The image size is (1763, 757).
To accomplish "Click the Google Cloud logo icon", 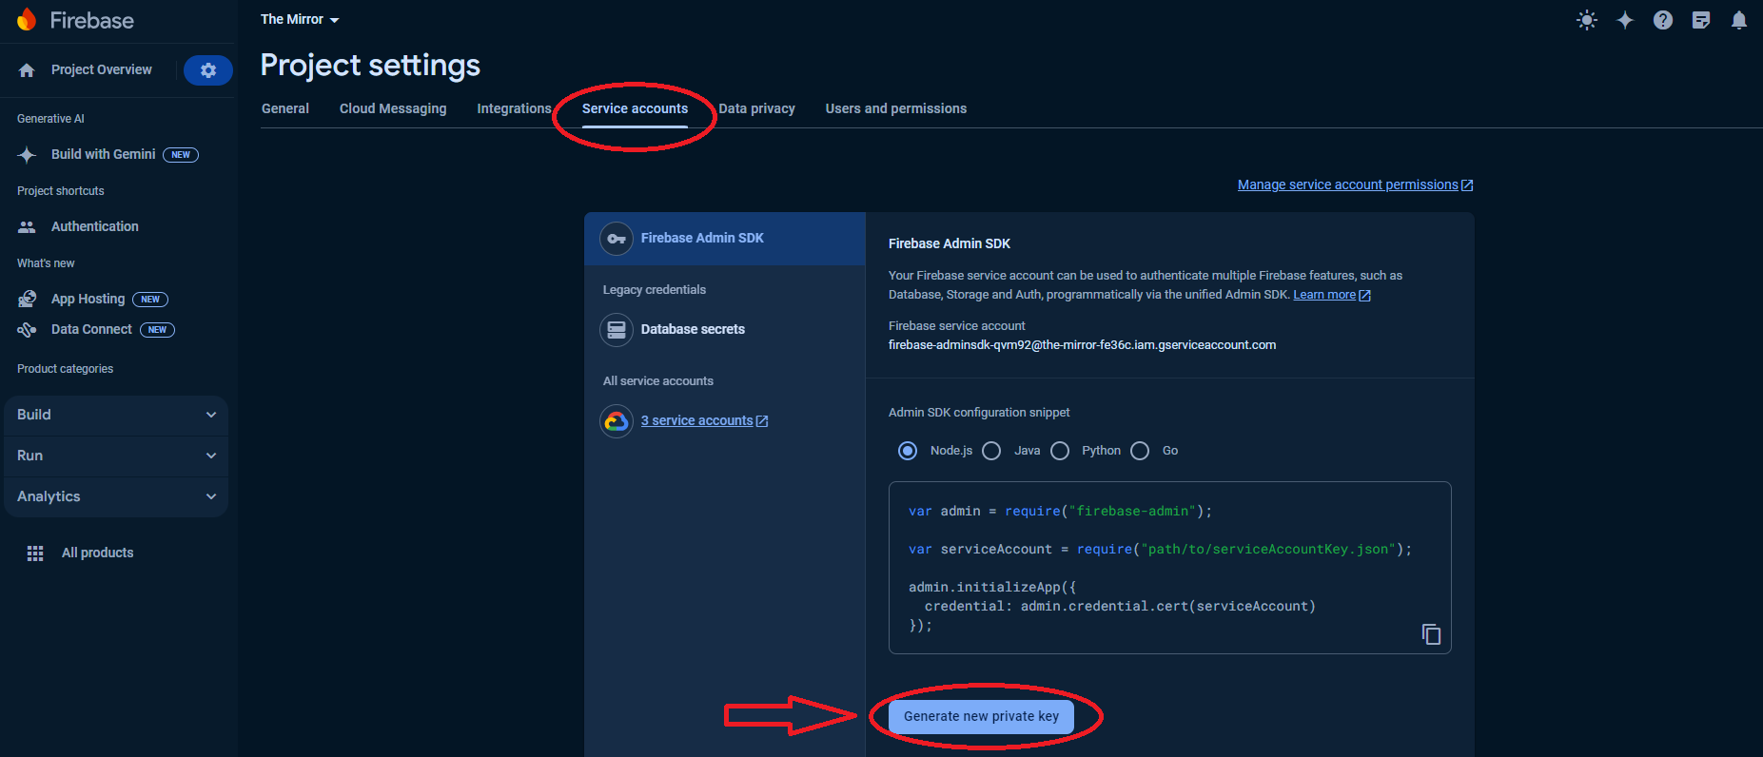I will (617, 421).
